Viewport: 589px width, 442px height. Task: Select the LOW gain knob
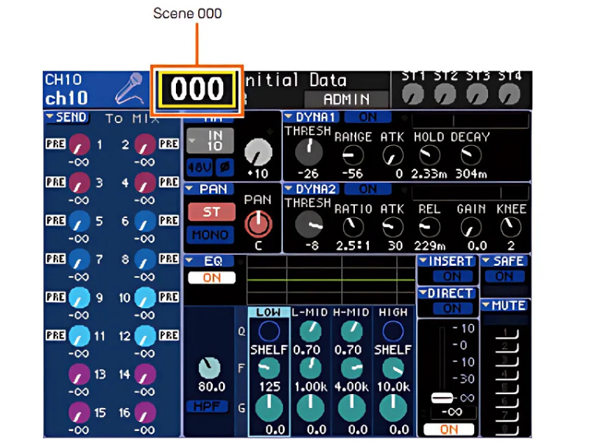(x=269, y=409)
